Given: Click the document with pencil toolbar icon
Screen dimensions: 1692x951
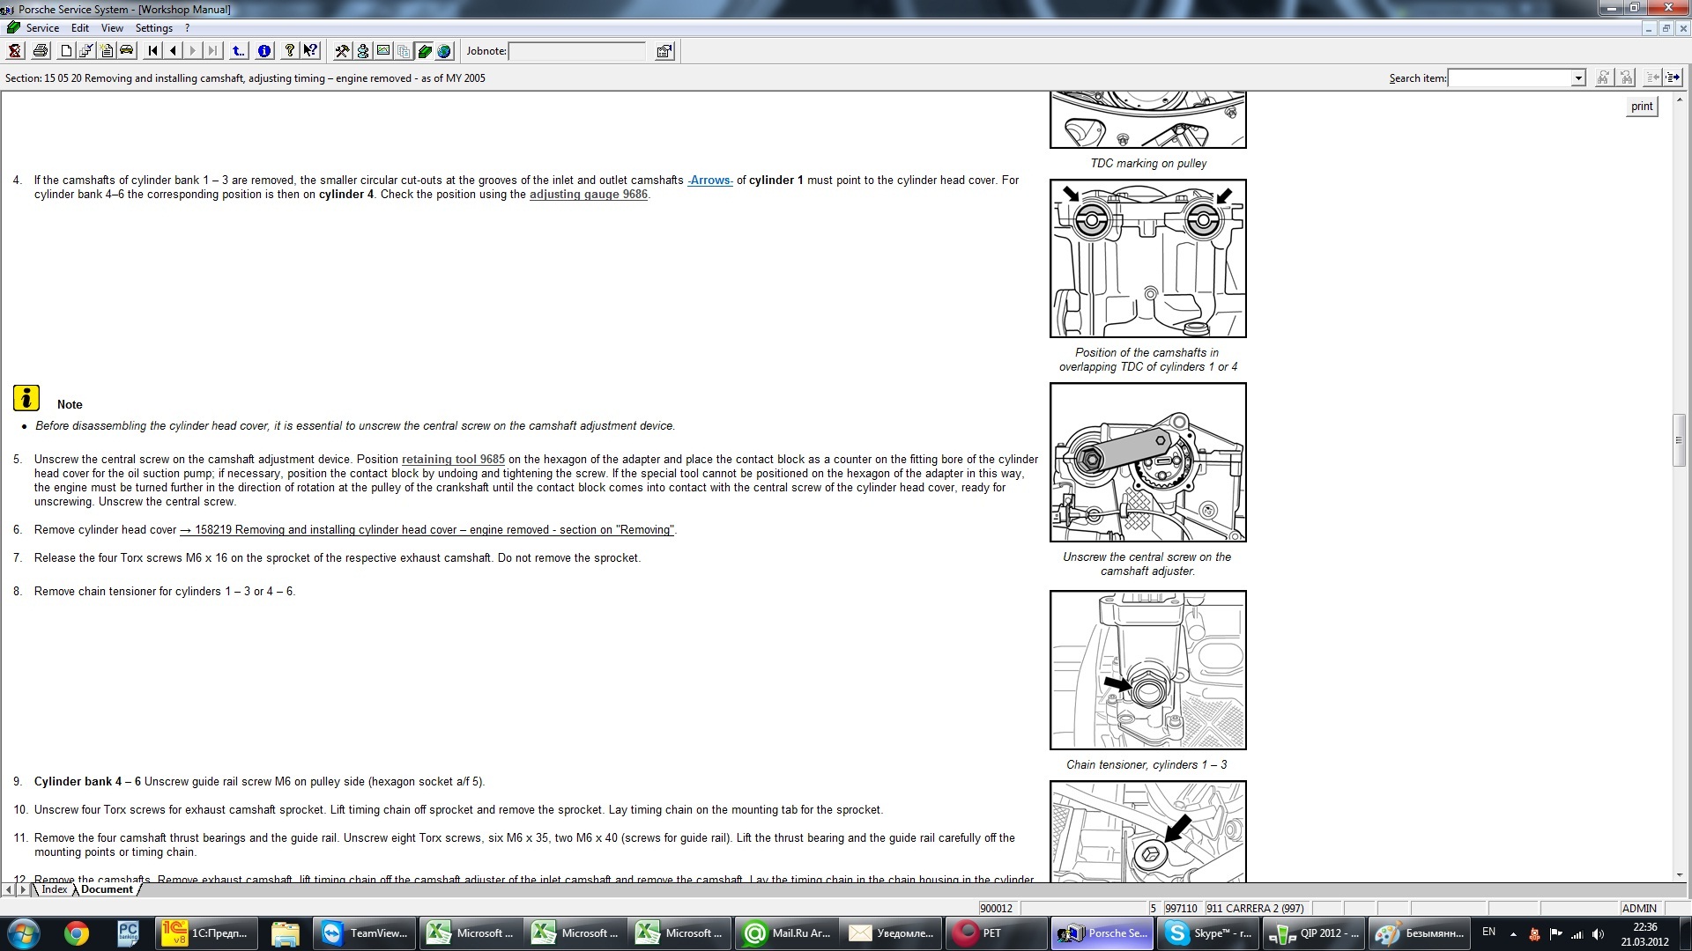Looking at the screenshot, I should (86, 51).
